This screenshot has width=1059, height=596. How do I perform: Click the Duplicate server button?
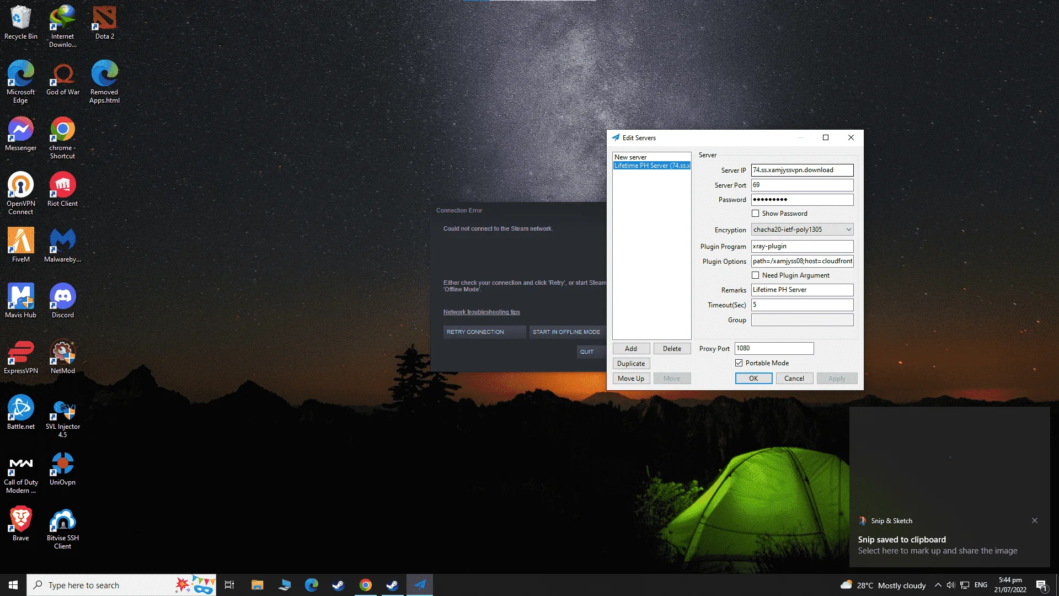point(631,364)
